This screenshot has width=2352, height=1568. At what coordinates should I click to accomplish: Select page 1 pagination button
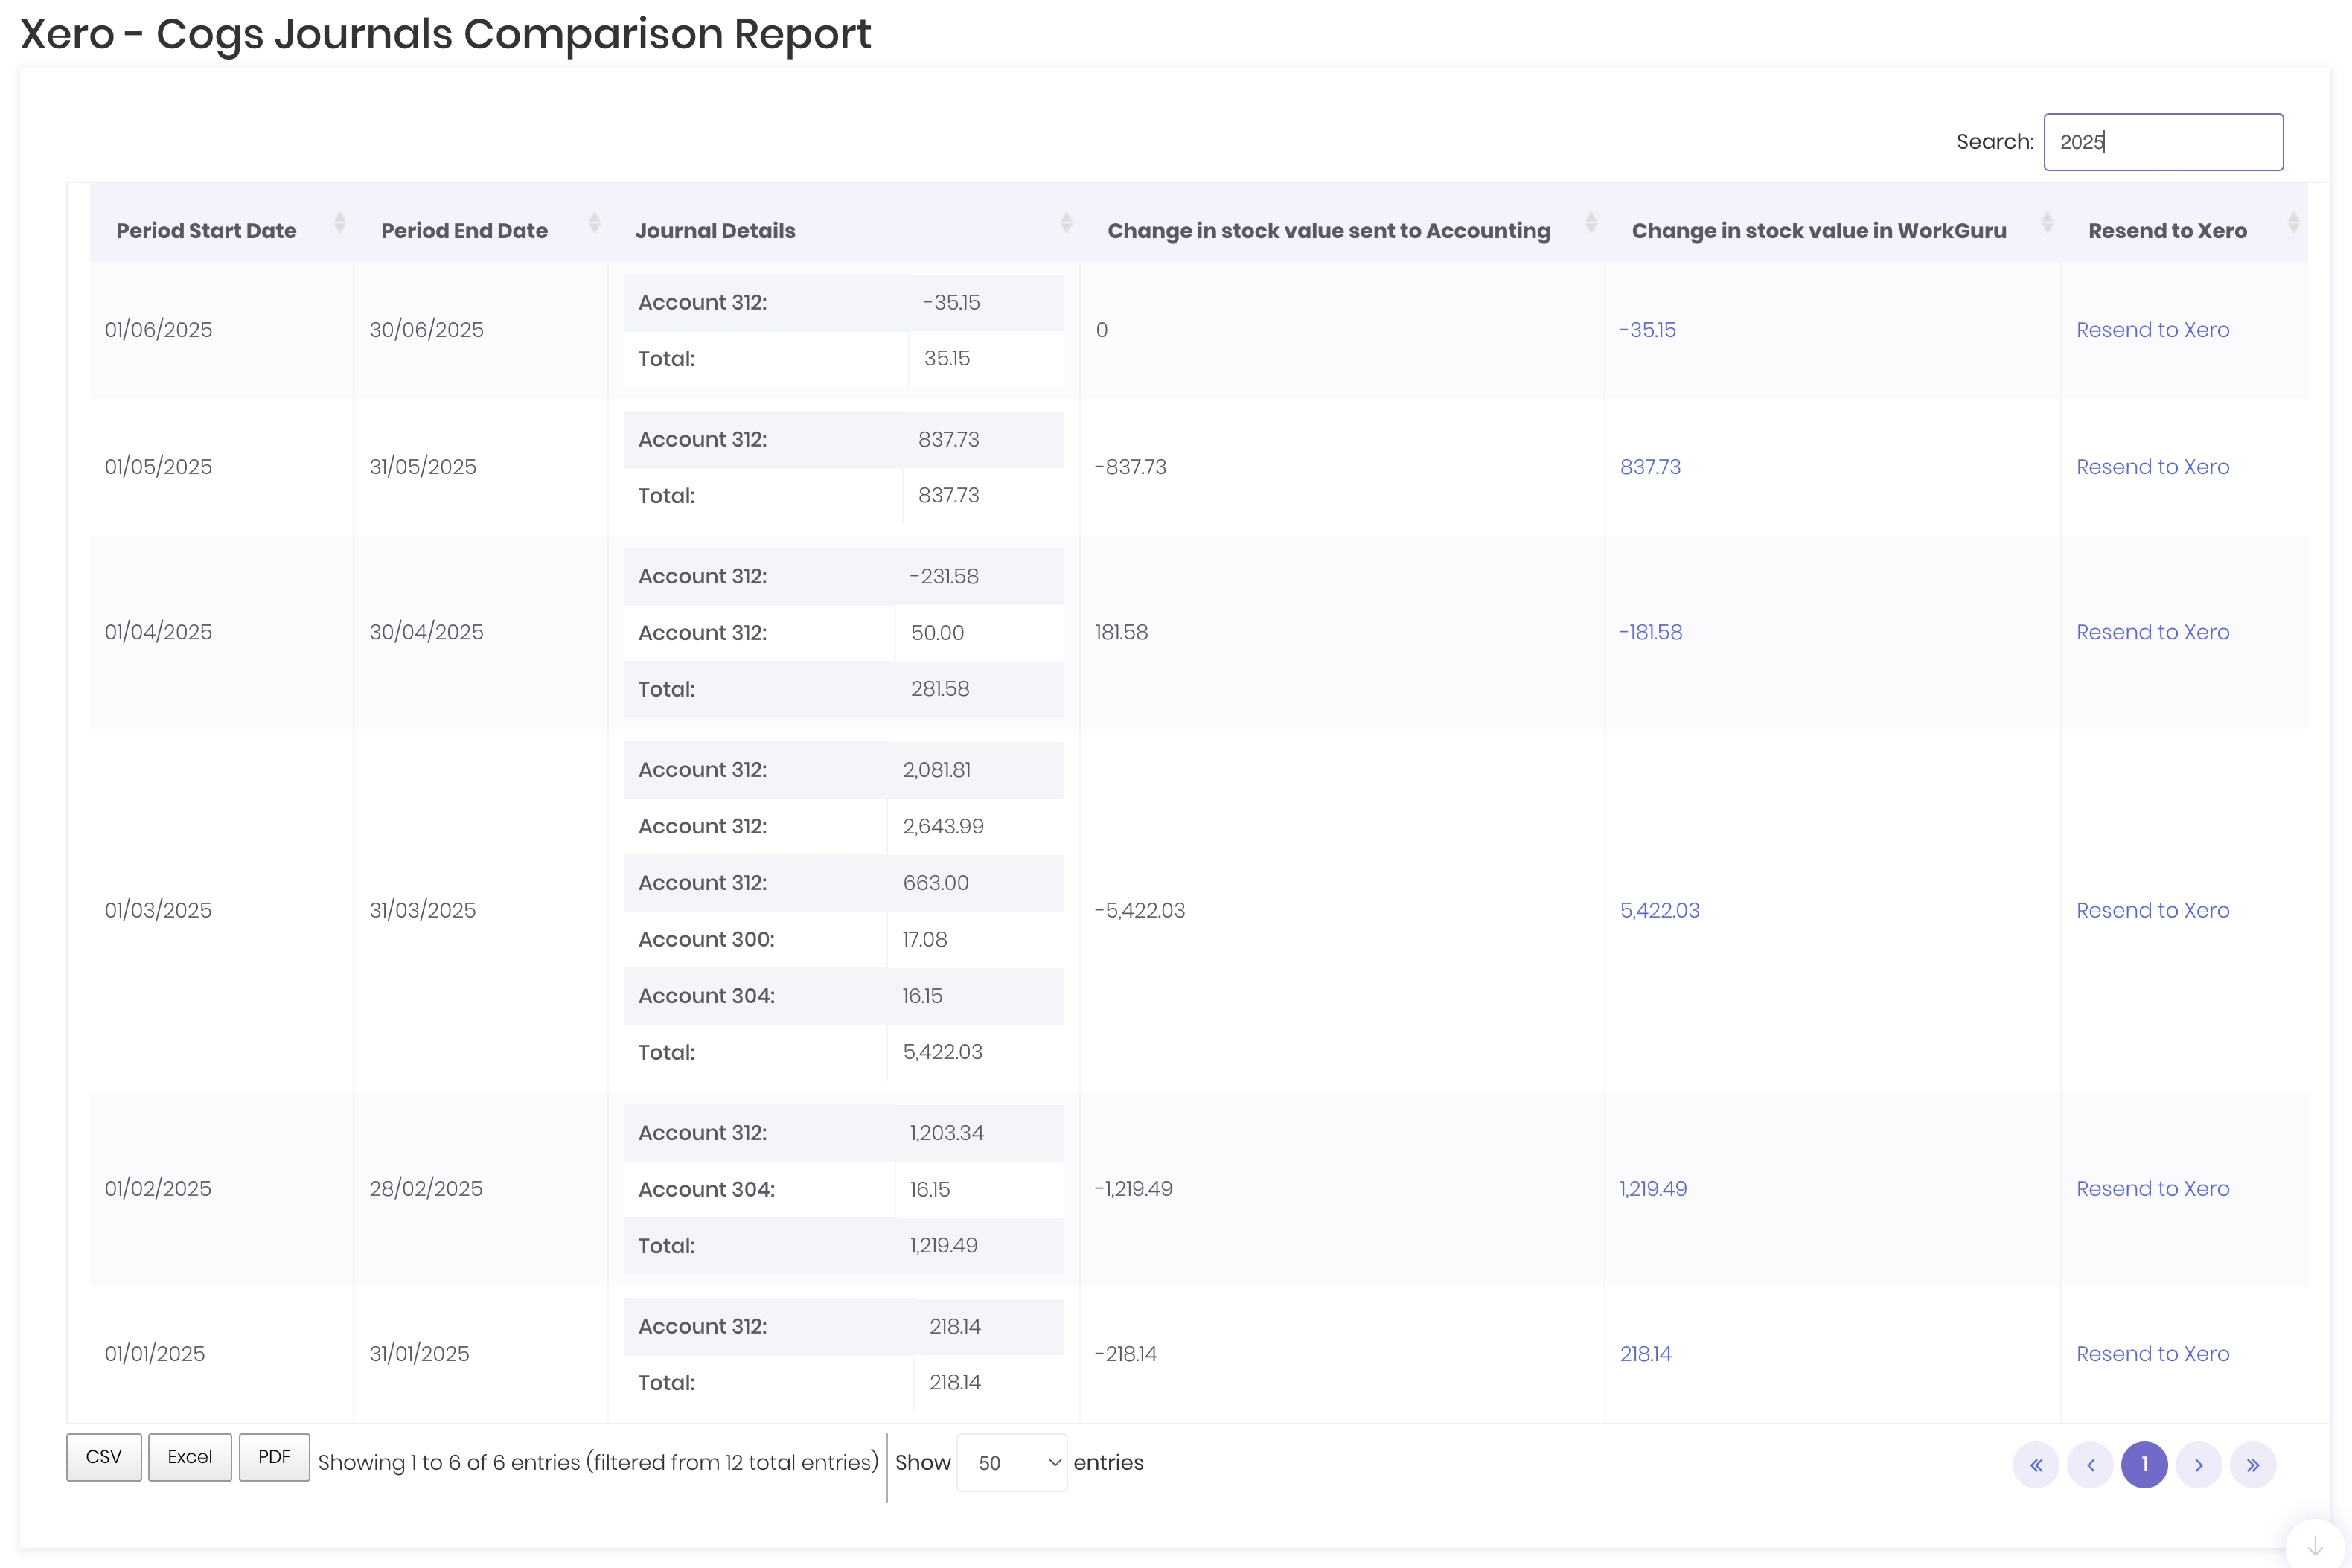click(x=2144, y=1465)
